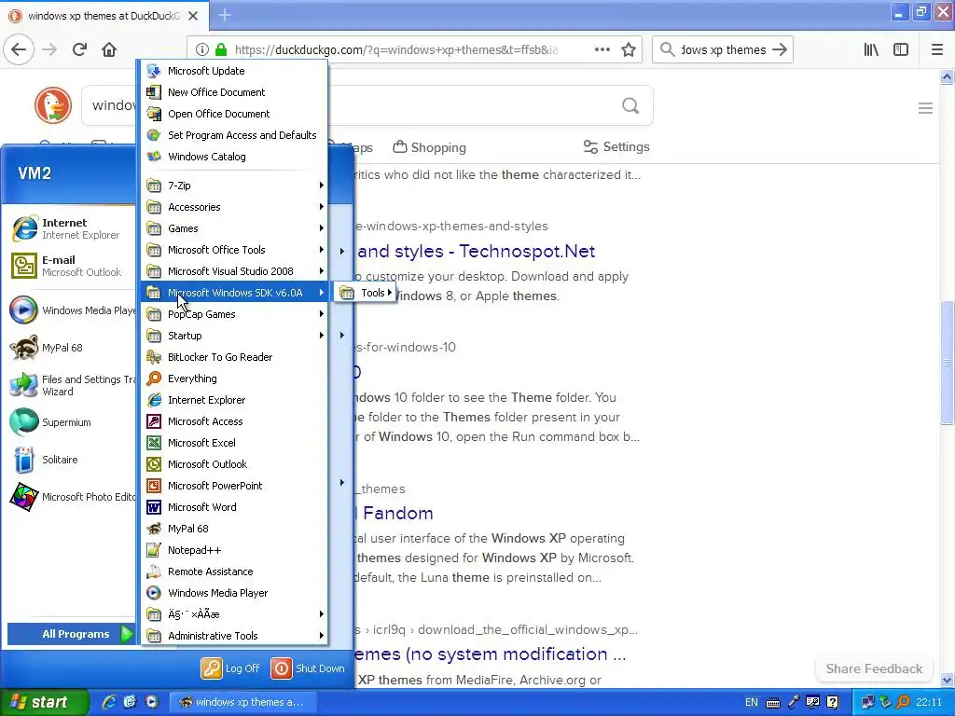
Task: Expand the 7-Zip submenu
Action: pos(234,186)
